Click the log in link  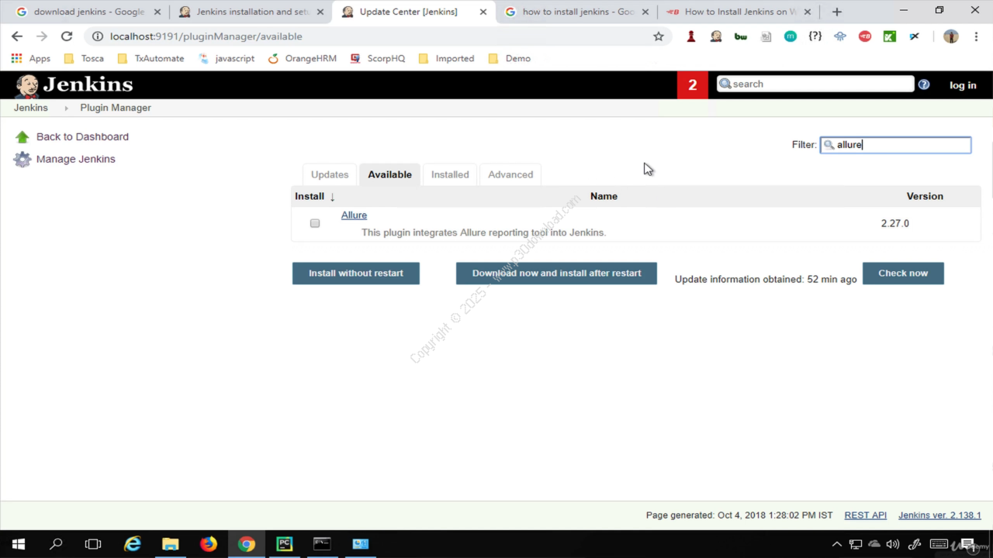963,85
